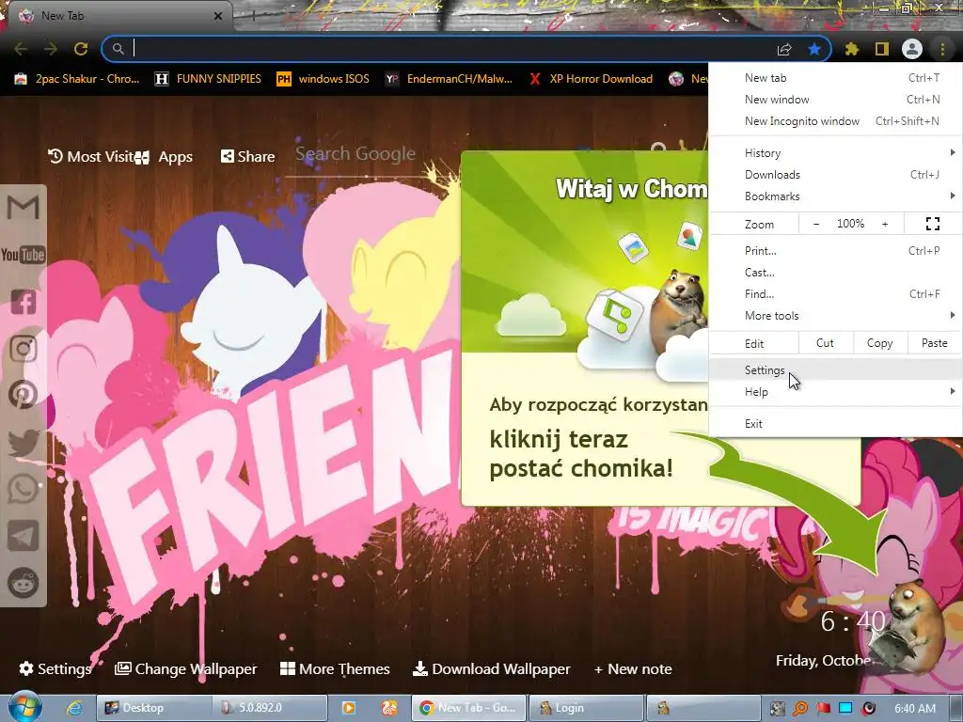Screen dimensions: 963x722
Task: Click Cut in Edit row
Action: (x=826, y=343)
